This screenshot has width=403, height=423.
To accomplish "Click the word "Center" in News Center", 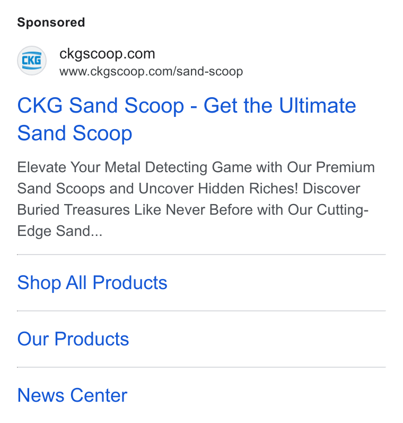I will point(99,395).
